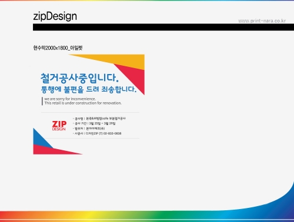Click the rainbow gradient strip at bottom
Image resolution: width=294 pixels, height=222 pixels.
pos(147,216)
